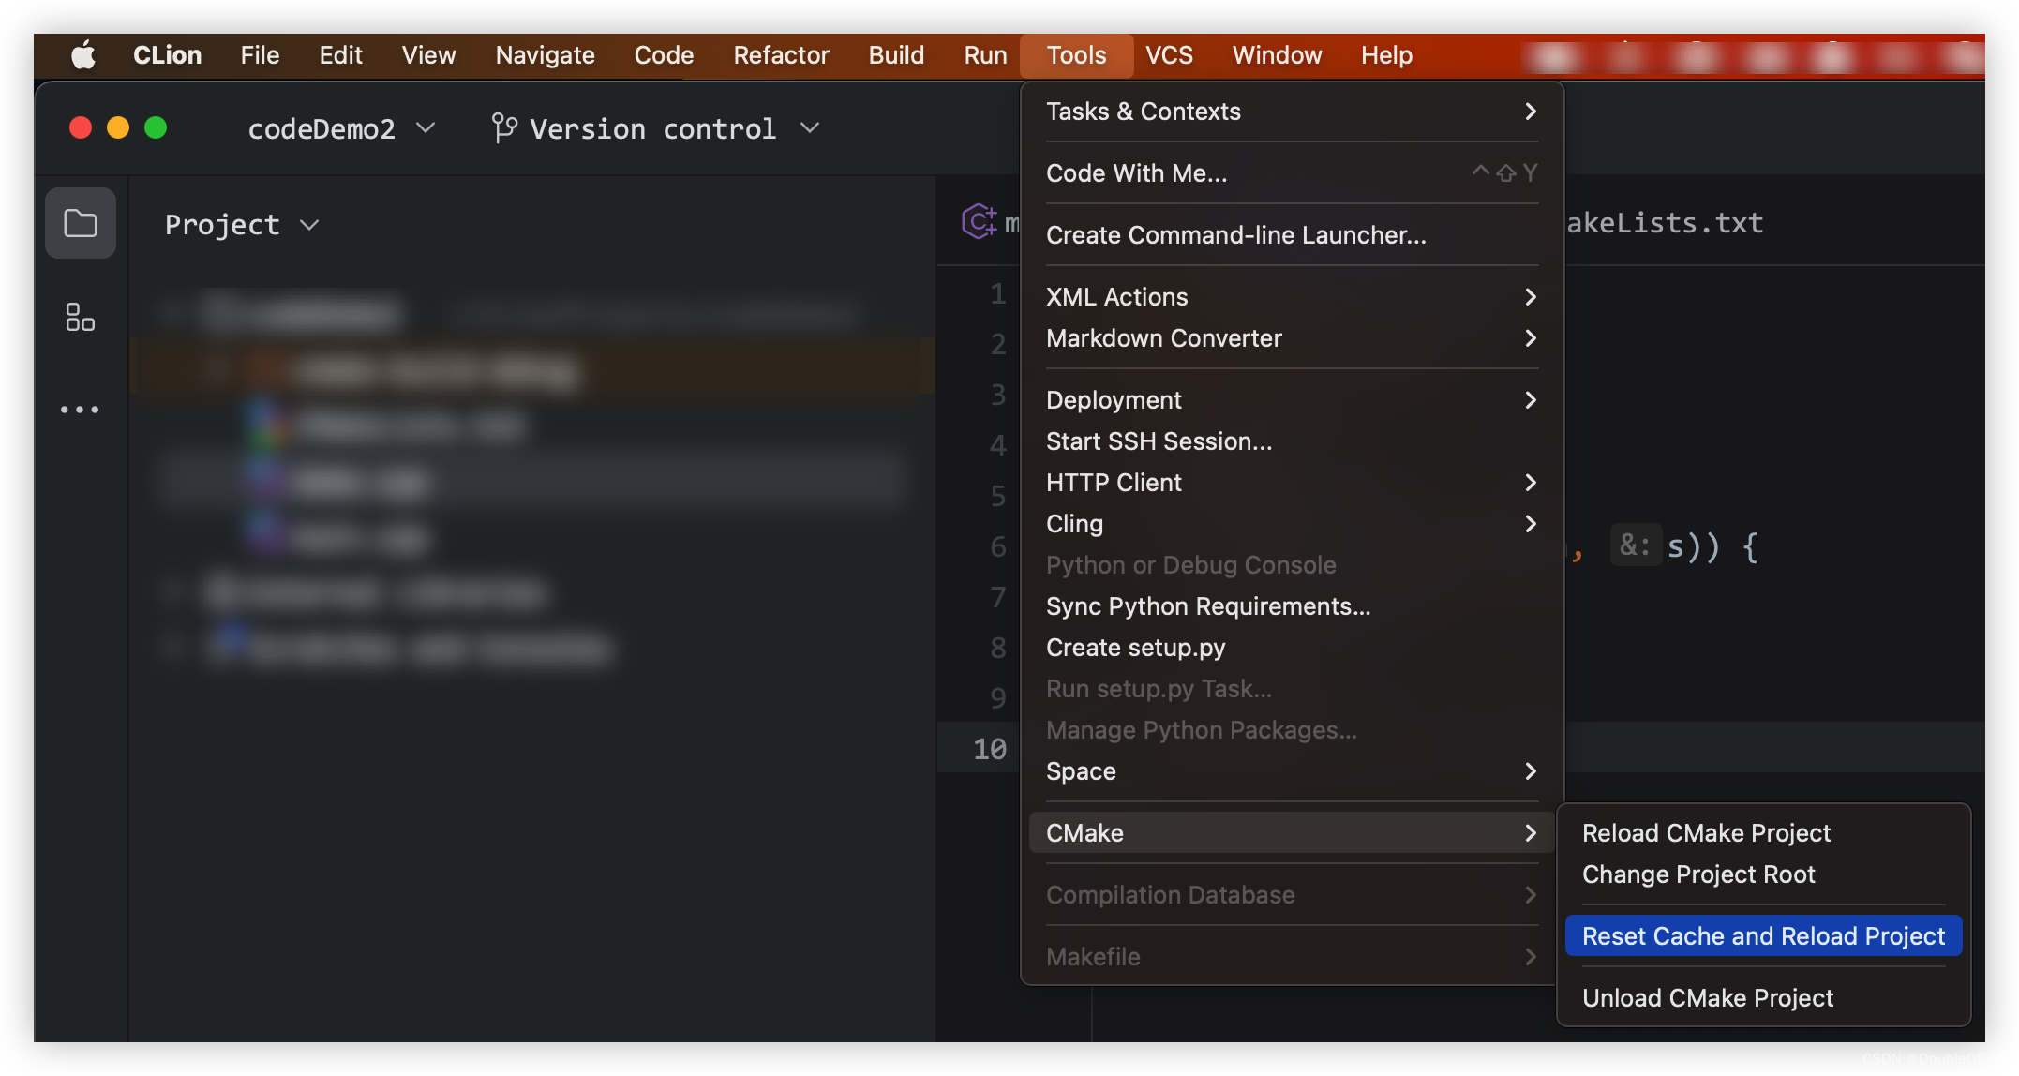Expand the Cling submenu arrow
This screenshot has width=2019, height=1076.
[1531, 523]
